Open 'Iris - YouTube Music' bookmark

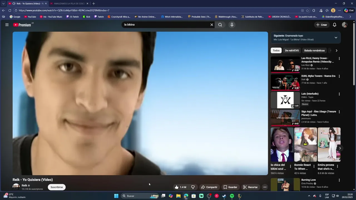click(x=51, y=17)
